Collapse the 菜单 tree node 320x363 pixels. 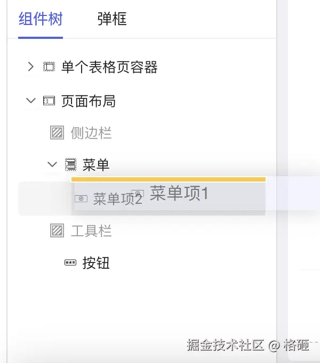[x=52, y=164]
